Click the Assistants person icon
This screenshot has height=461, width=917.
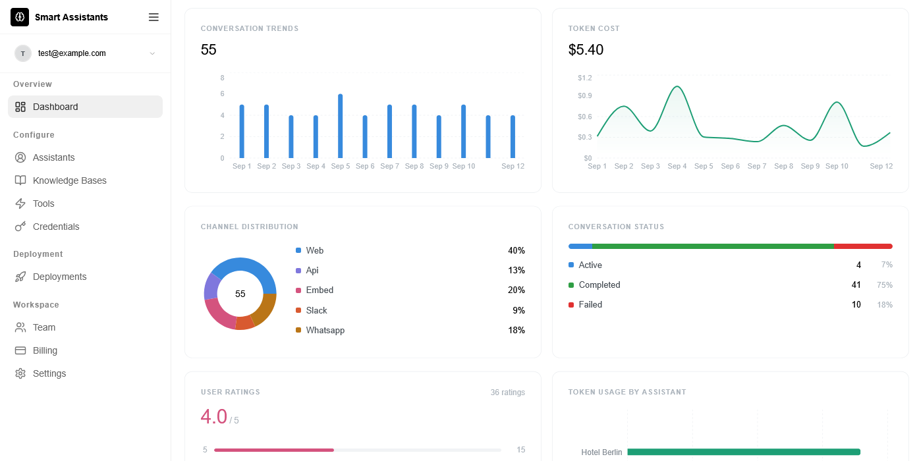click(20, 157)
